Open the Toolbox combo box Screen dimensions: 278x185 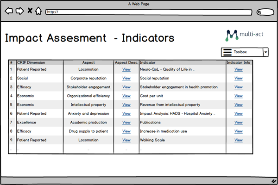pos(244,52)
